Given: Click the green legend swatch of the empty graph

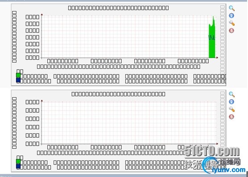Looking at the screenshot, I should 18,161.
